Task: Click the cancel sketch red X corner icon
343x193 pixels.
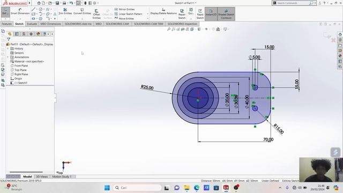Action: (x=333, y=40)
